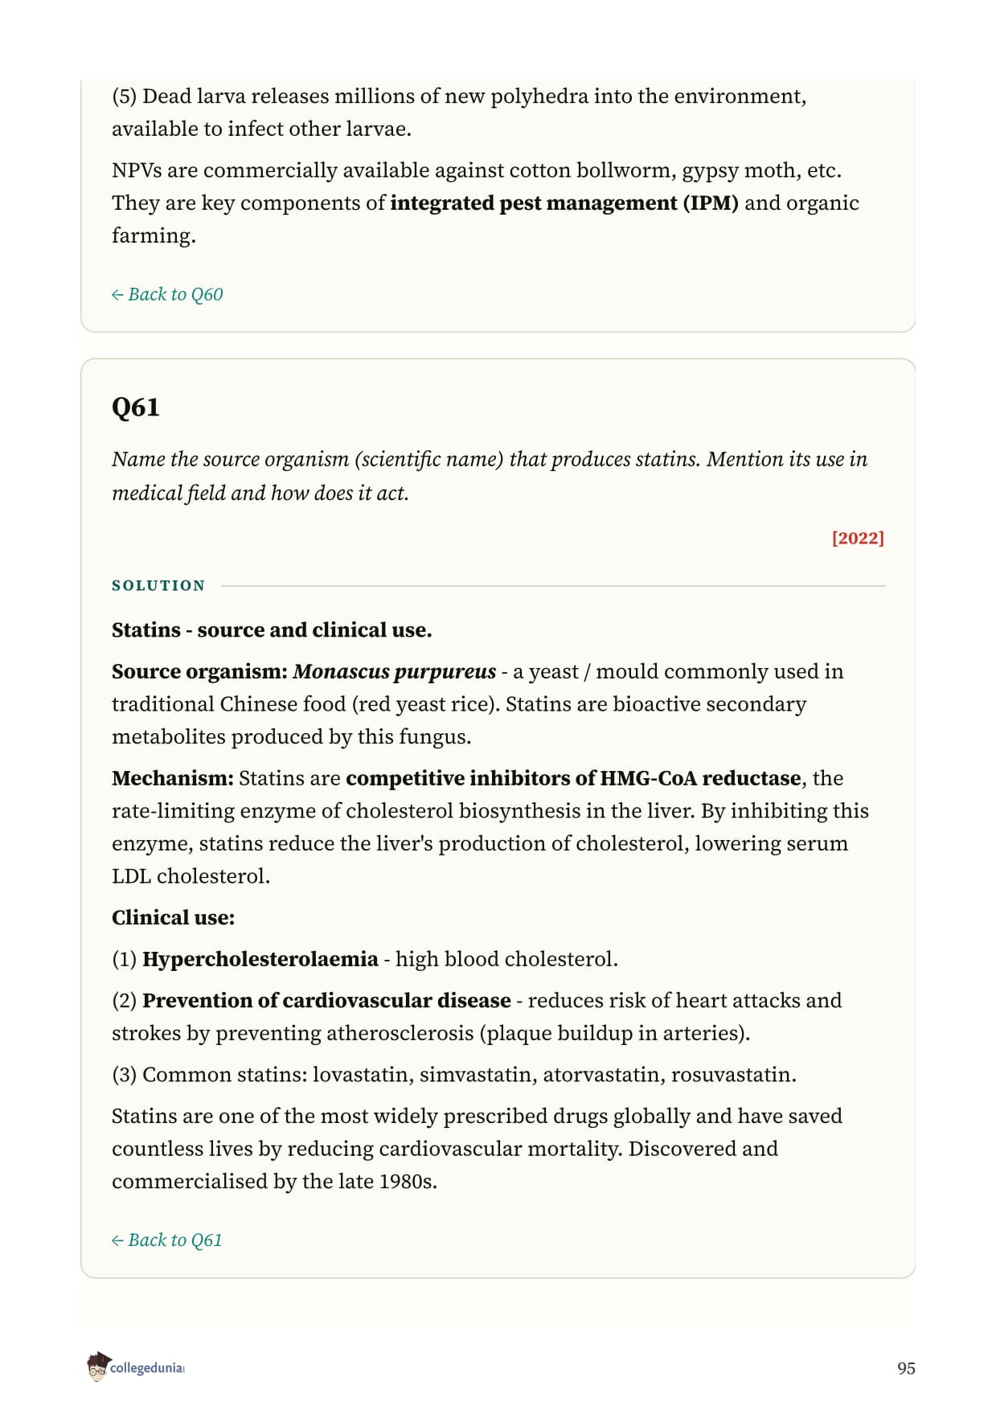The height and width of the screenshot is (1410, 996).
Task: Click bold text competitive inhibitors of HMG-CoA reductase
Action: click(x=574, y=778)
